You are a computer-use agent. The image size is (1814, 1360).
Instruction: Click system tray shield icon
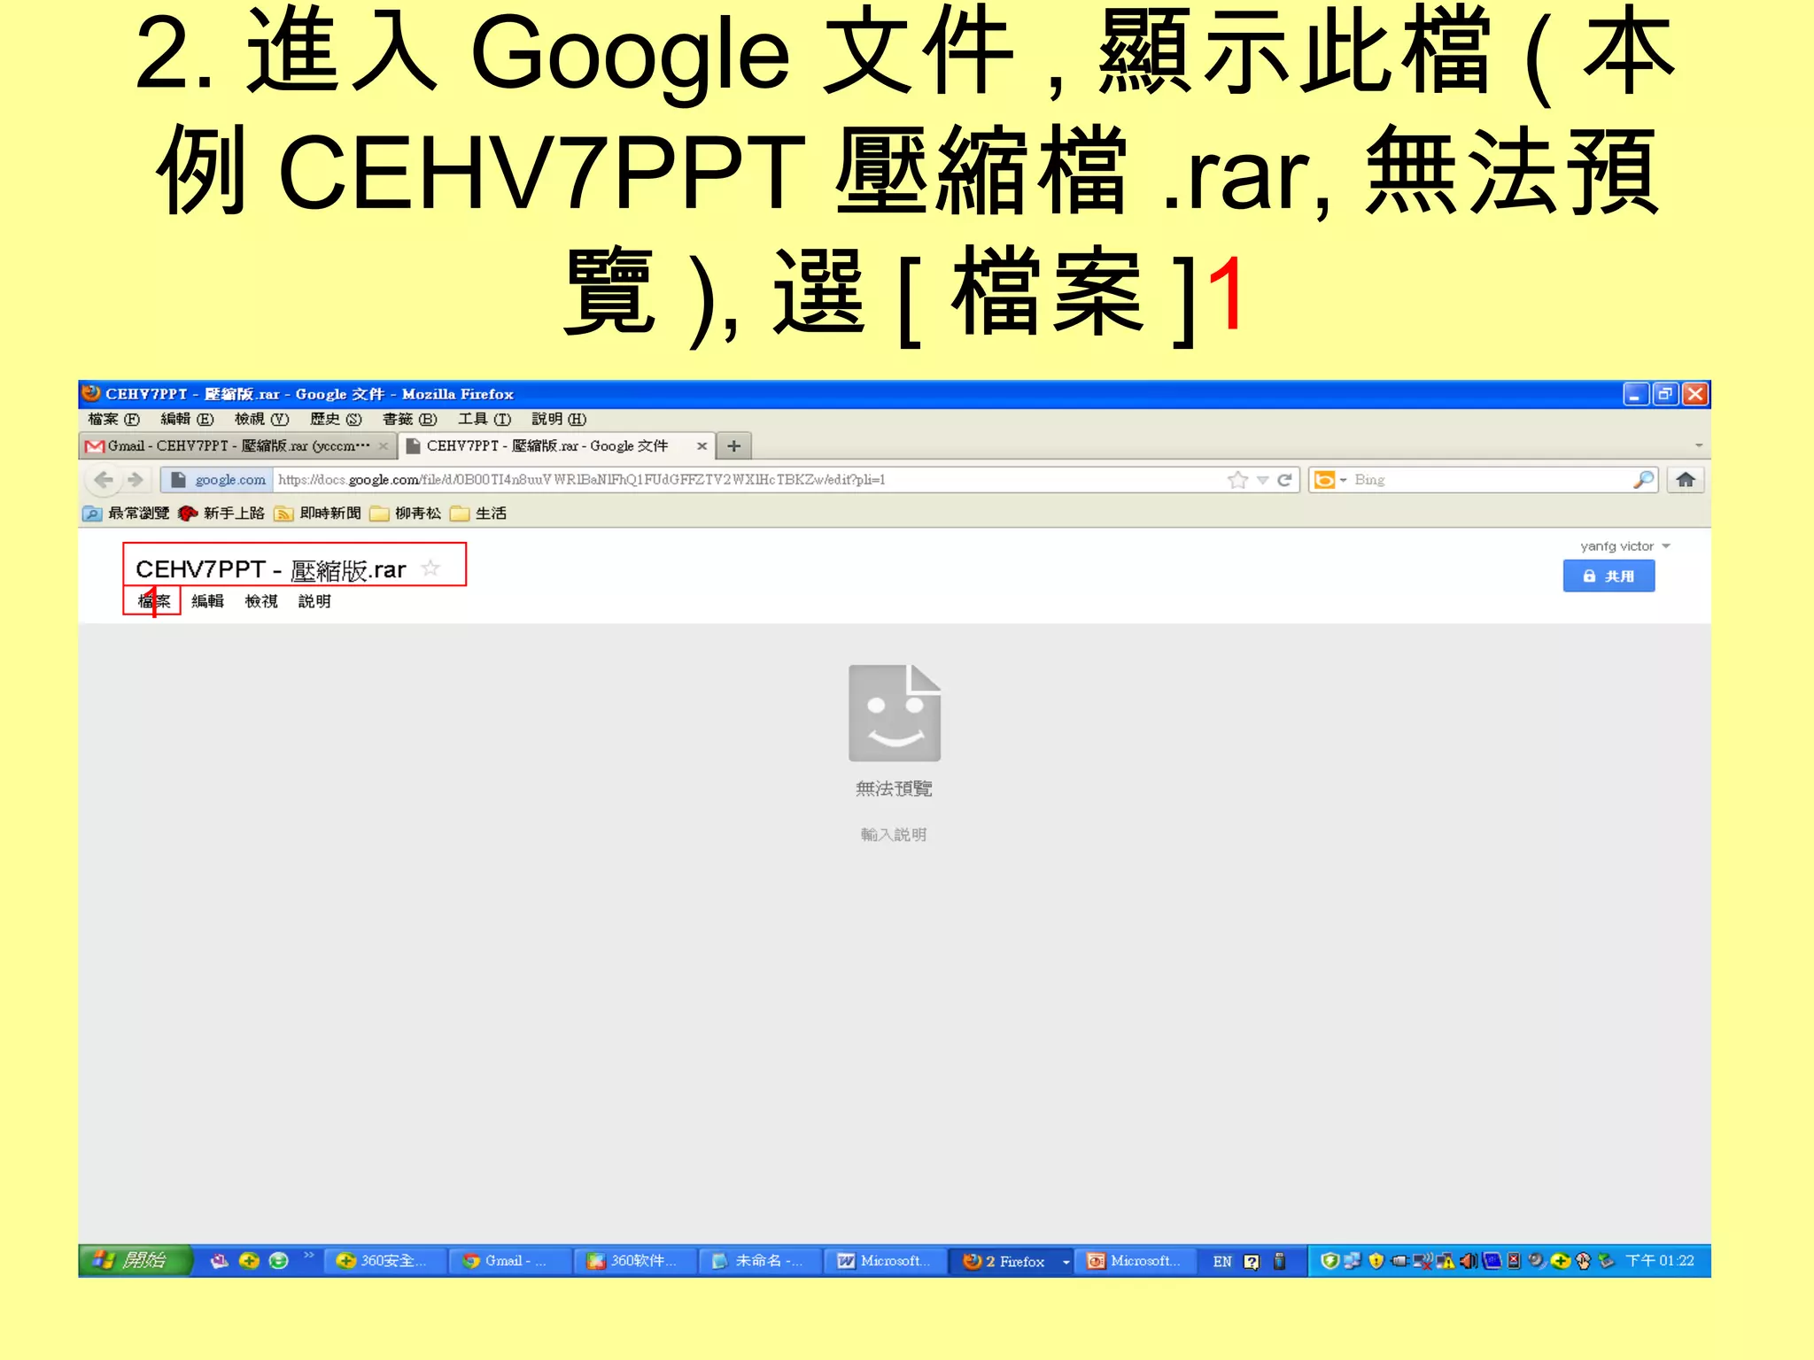[x=1329, y=1261]
